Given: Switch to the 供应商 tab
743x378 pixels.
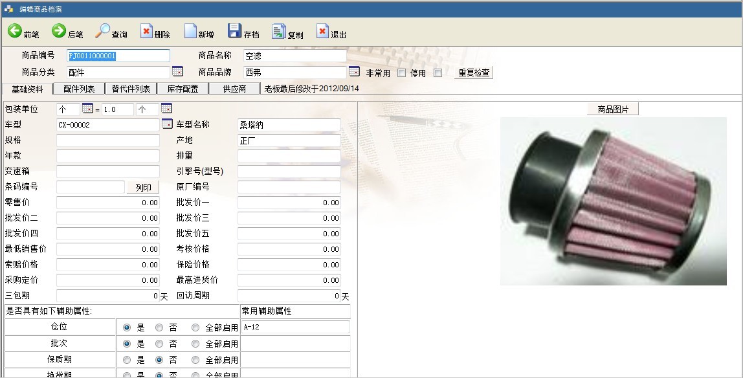Looking at the screenshot, I should tap(234, 89).
